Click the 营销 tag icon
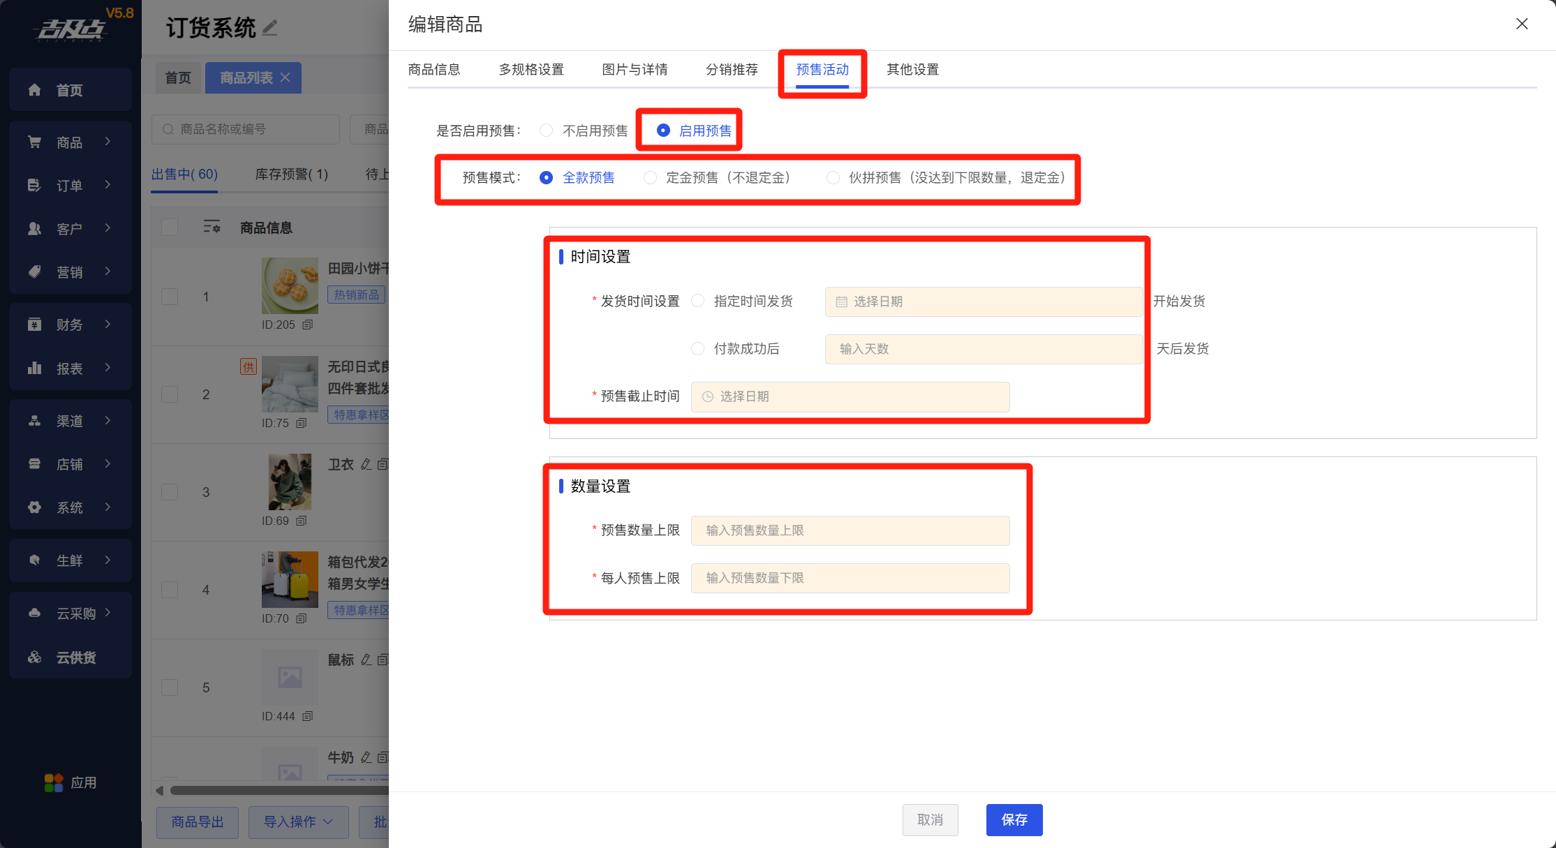The width and height of the screenshot is (1556, 848). pos(34,272)
